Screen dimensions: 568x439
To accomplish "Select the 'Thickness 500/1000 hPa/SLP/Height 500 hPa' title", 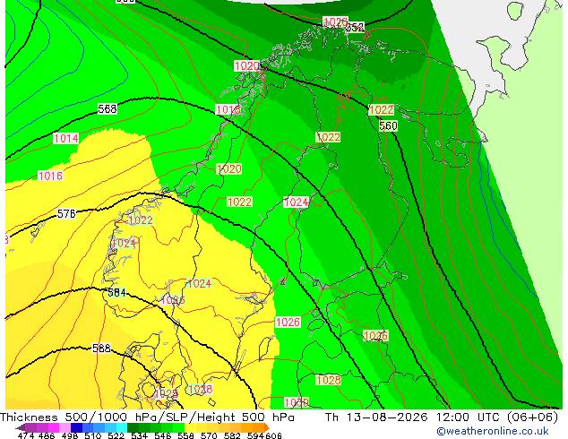I will tap(147, 417).
